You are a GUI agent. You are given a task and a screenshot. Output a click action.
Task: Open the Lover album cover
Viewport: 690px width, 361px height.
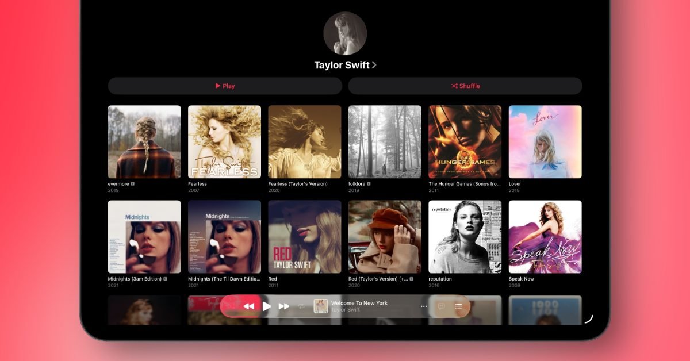pyautogui.click(x=545, y=141)
